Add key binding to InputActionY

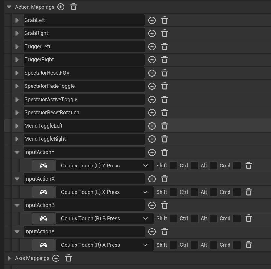pyautogui.click(x=152, y=152)
